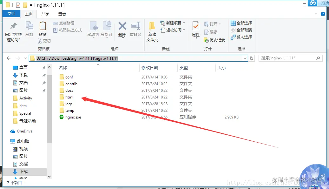Sort by the Type column header
Viewport: 329px width, 189px height.
pos(184,68)
